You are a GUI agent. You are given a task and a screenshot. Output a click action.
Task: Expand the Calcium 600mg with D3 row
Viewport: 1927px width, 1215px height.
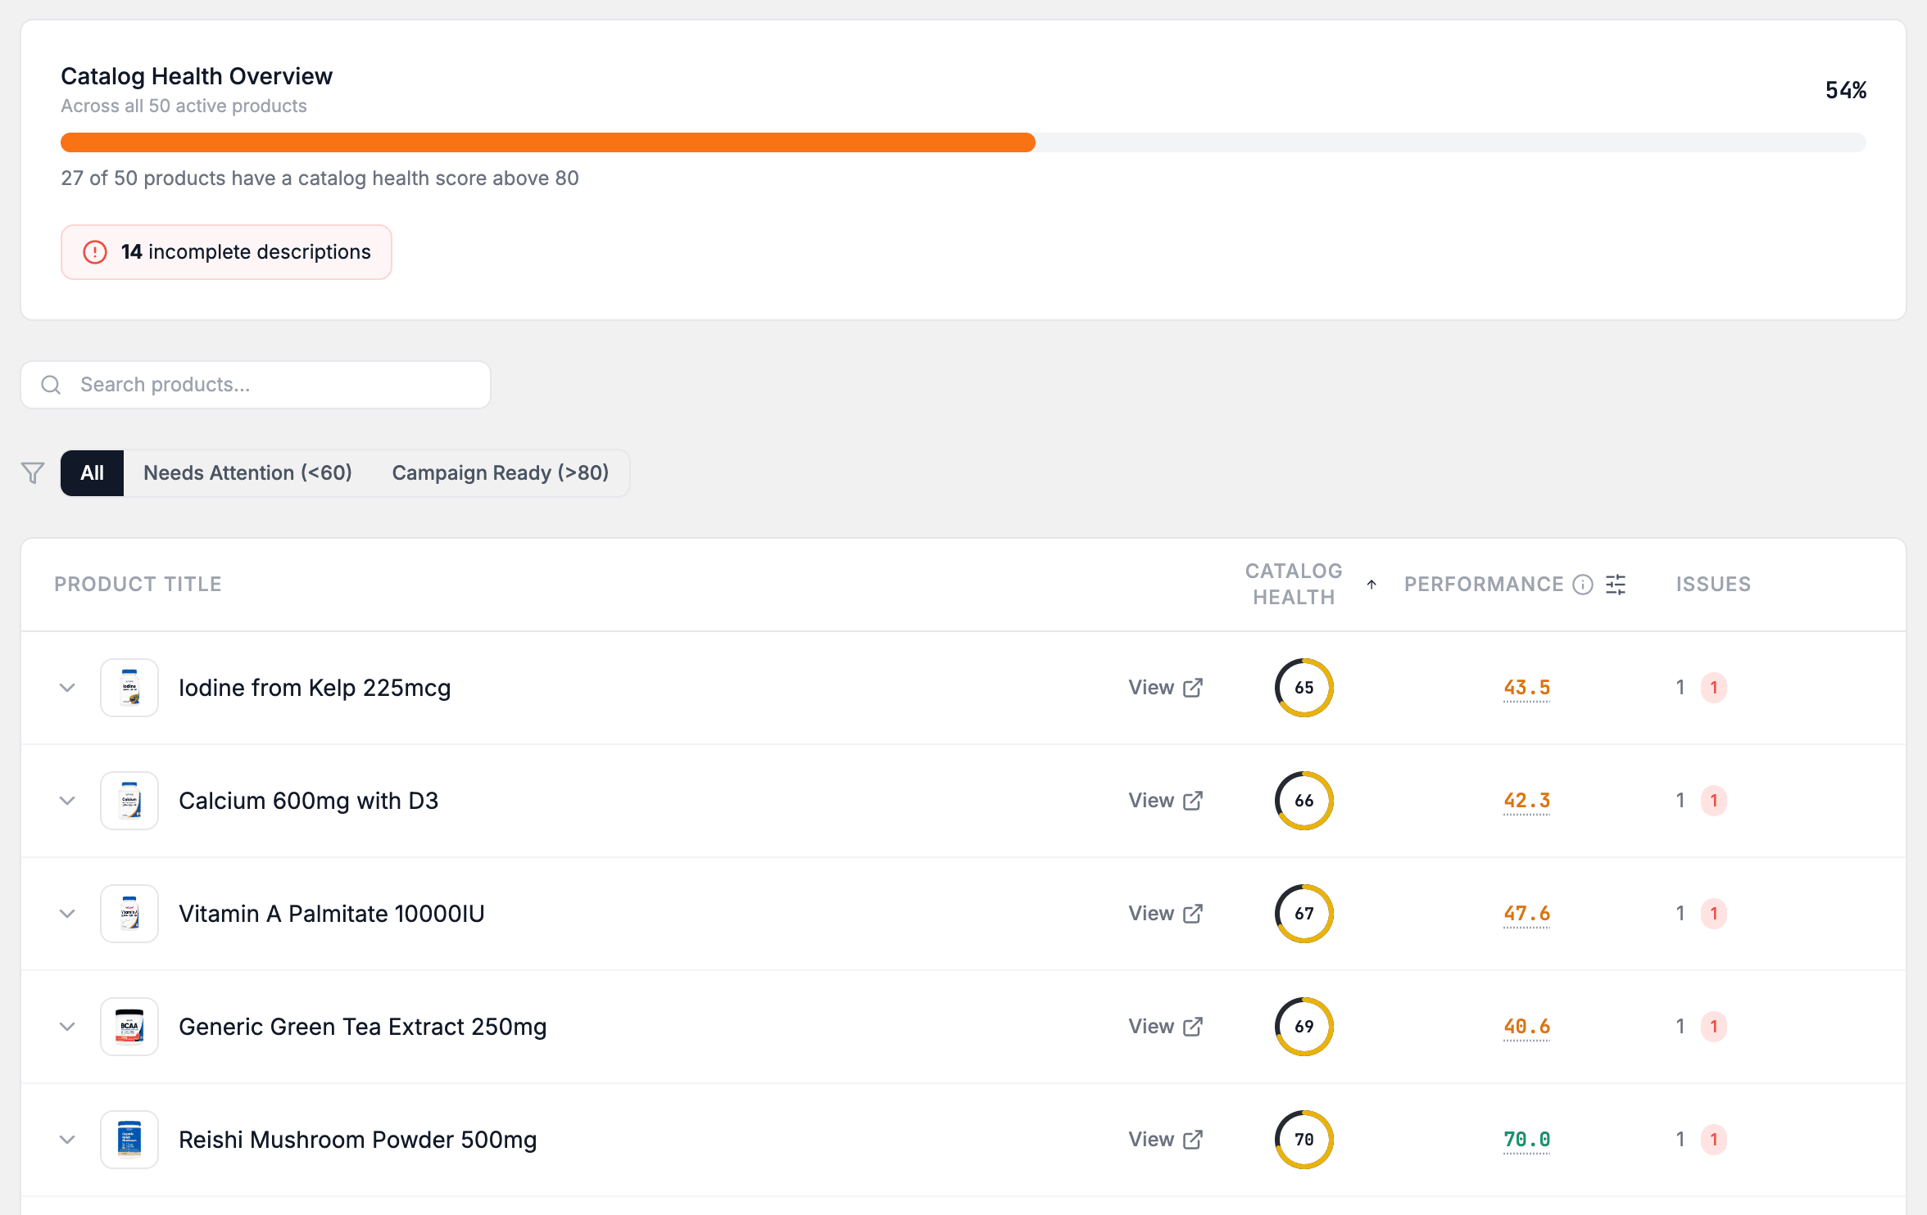tap(68, 801)
